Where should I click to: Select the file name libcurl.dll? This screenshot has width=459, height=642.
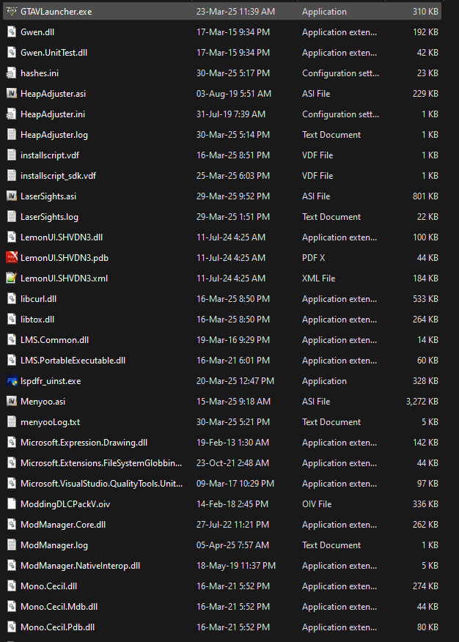pos(38,298)
